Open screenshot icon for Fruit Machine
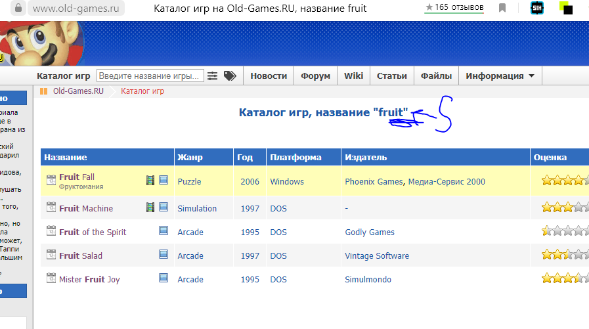 pyautogui.click(x=164, y=207)
